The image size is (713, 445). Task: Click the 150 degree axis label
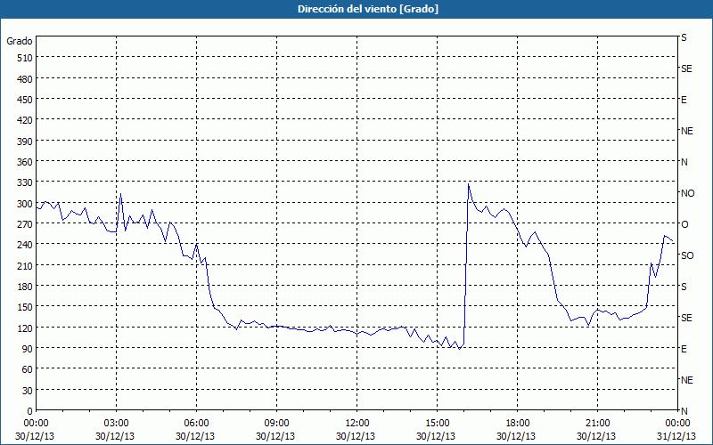[x=25, y=307]
